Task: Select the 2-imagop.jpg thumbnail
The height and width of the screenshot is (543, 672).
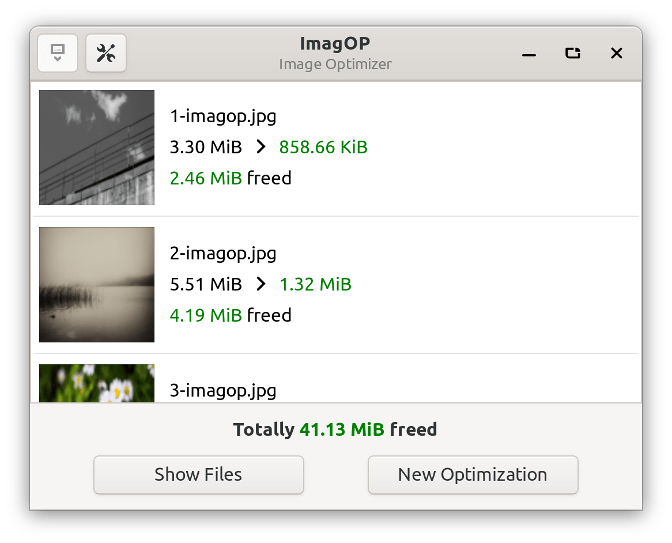Action: coord(97,285)
